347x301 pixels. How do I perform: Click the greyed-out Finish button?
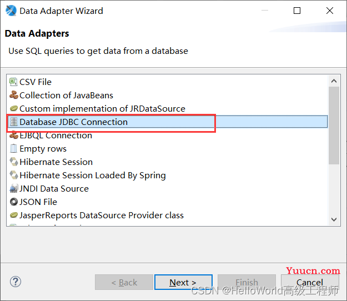click(247, 282)
